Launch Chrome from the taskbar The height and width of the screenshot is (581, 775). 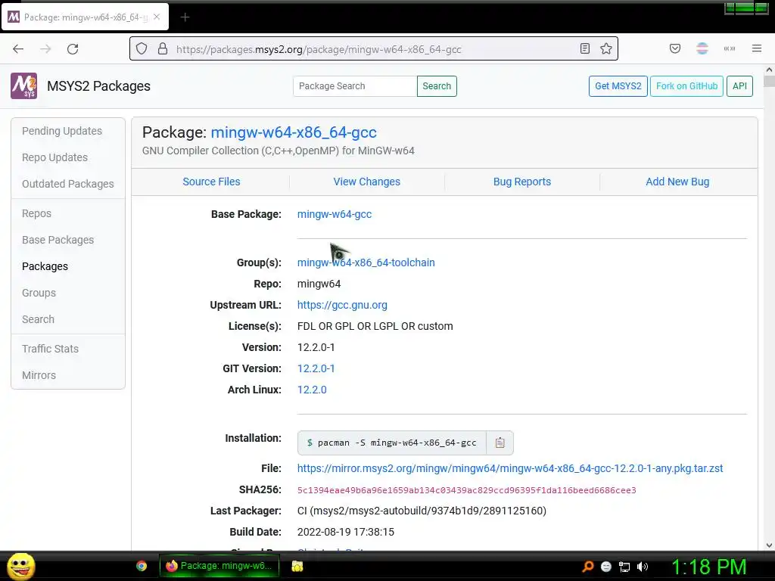[142, 566]
